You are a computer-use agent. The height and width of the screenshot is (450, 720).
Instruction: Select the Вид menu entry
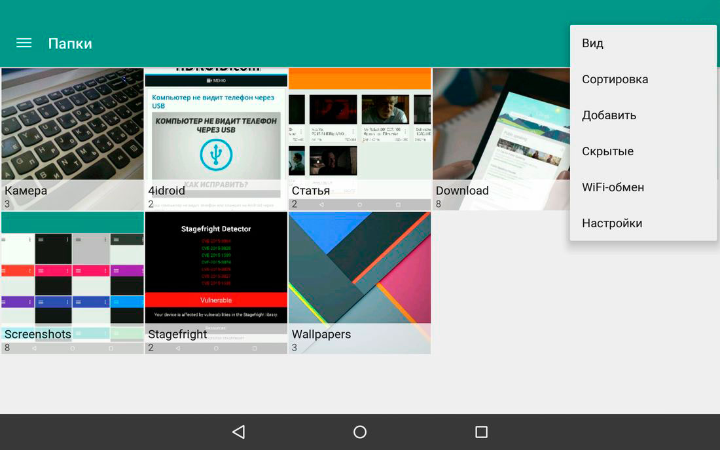click(643, 43)
